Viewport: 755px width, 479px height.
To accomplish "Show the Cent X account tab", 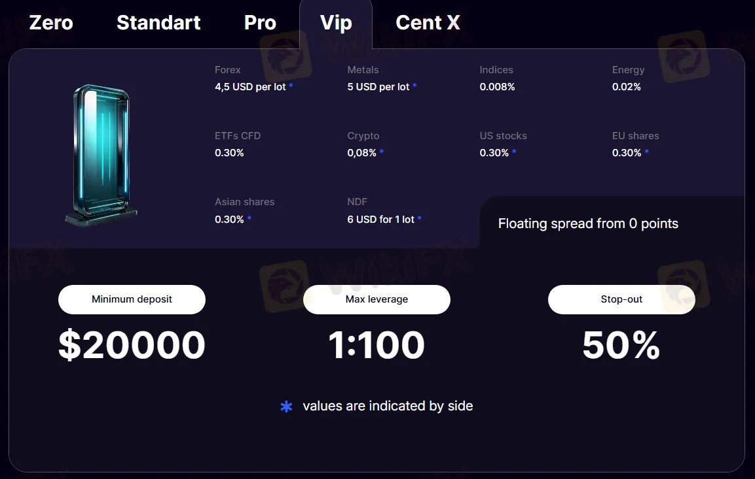I will (428, 23).
